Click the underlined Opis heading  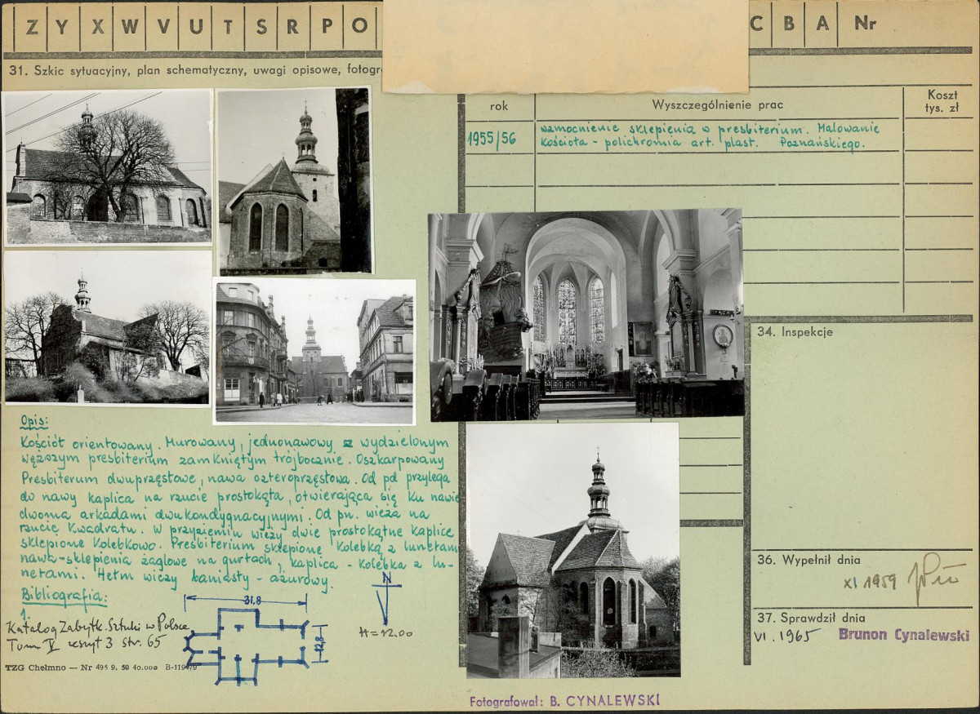coord(33,422)
